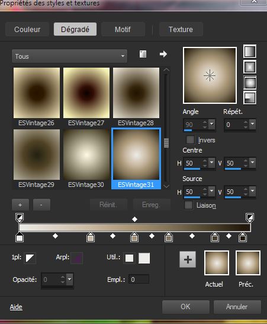Toggle the Texture button

point(181,29)
